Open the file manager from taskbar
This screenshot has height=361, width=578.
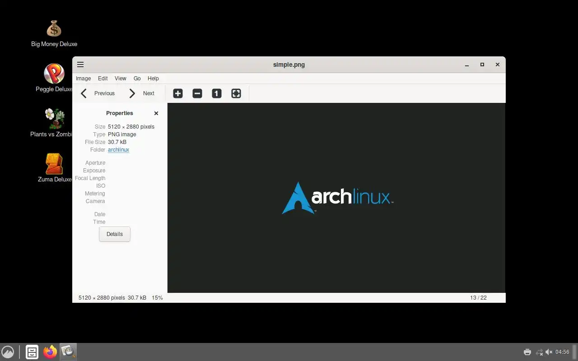[32, 352]
